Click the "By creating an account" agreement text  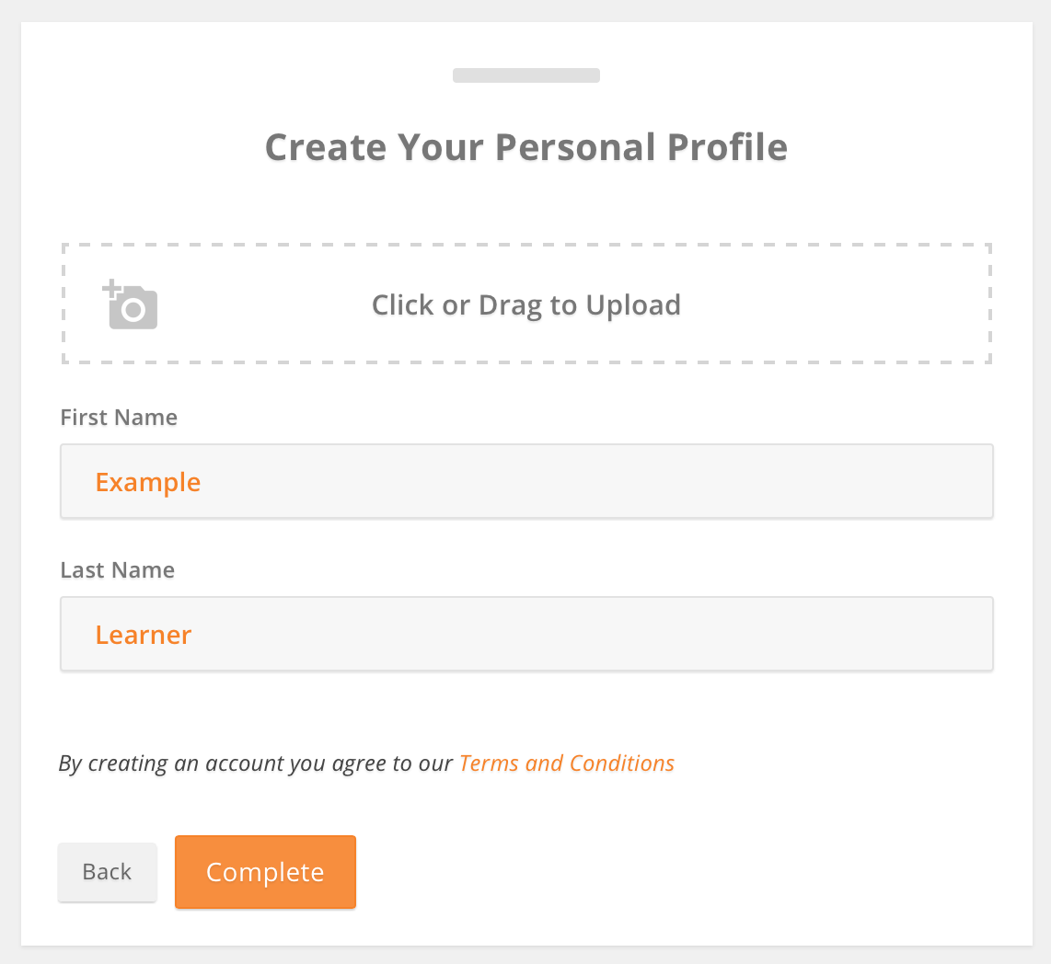tap(255, 763)
